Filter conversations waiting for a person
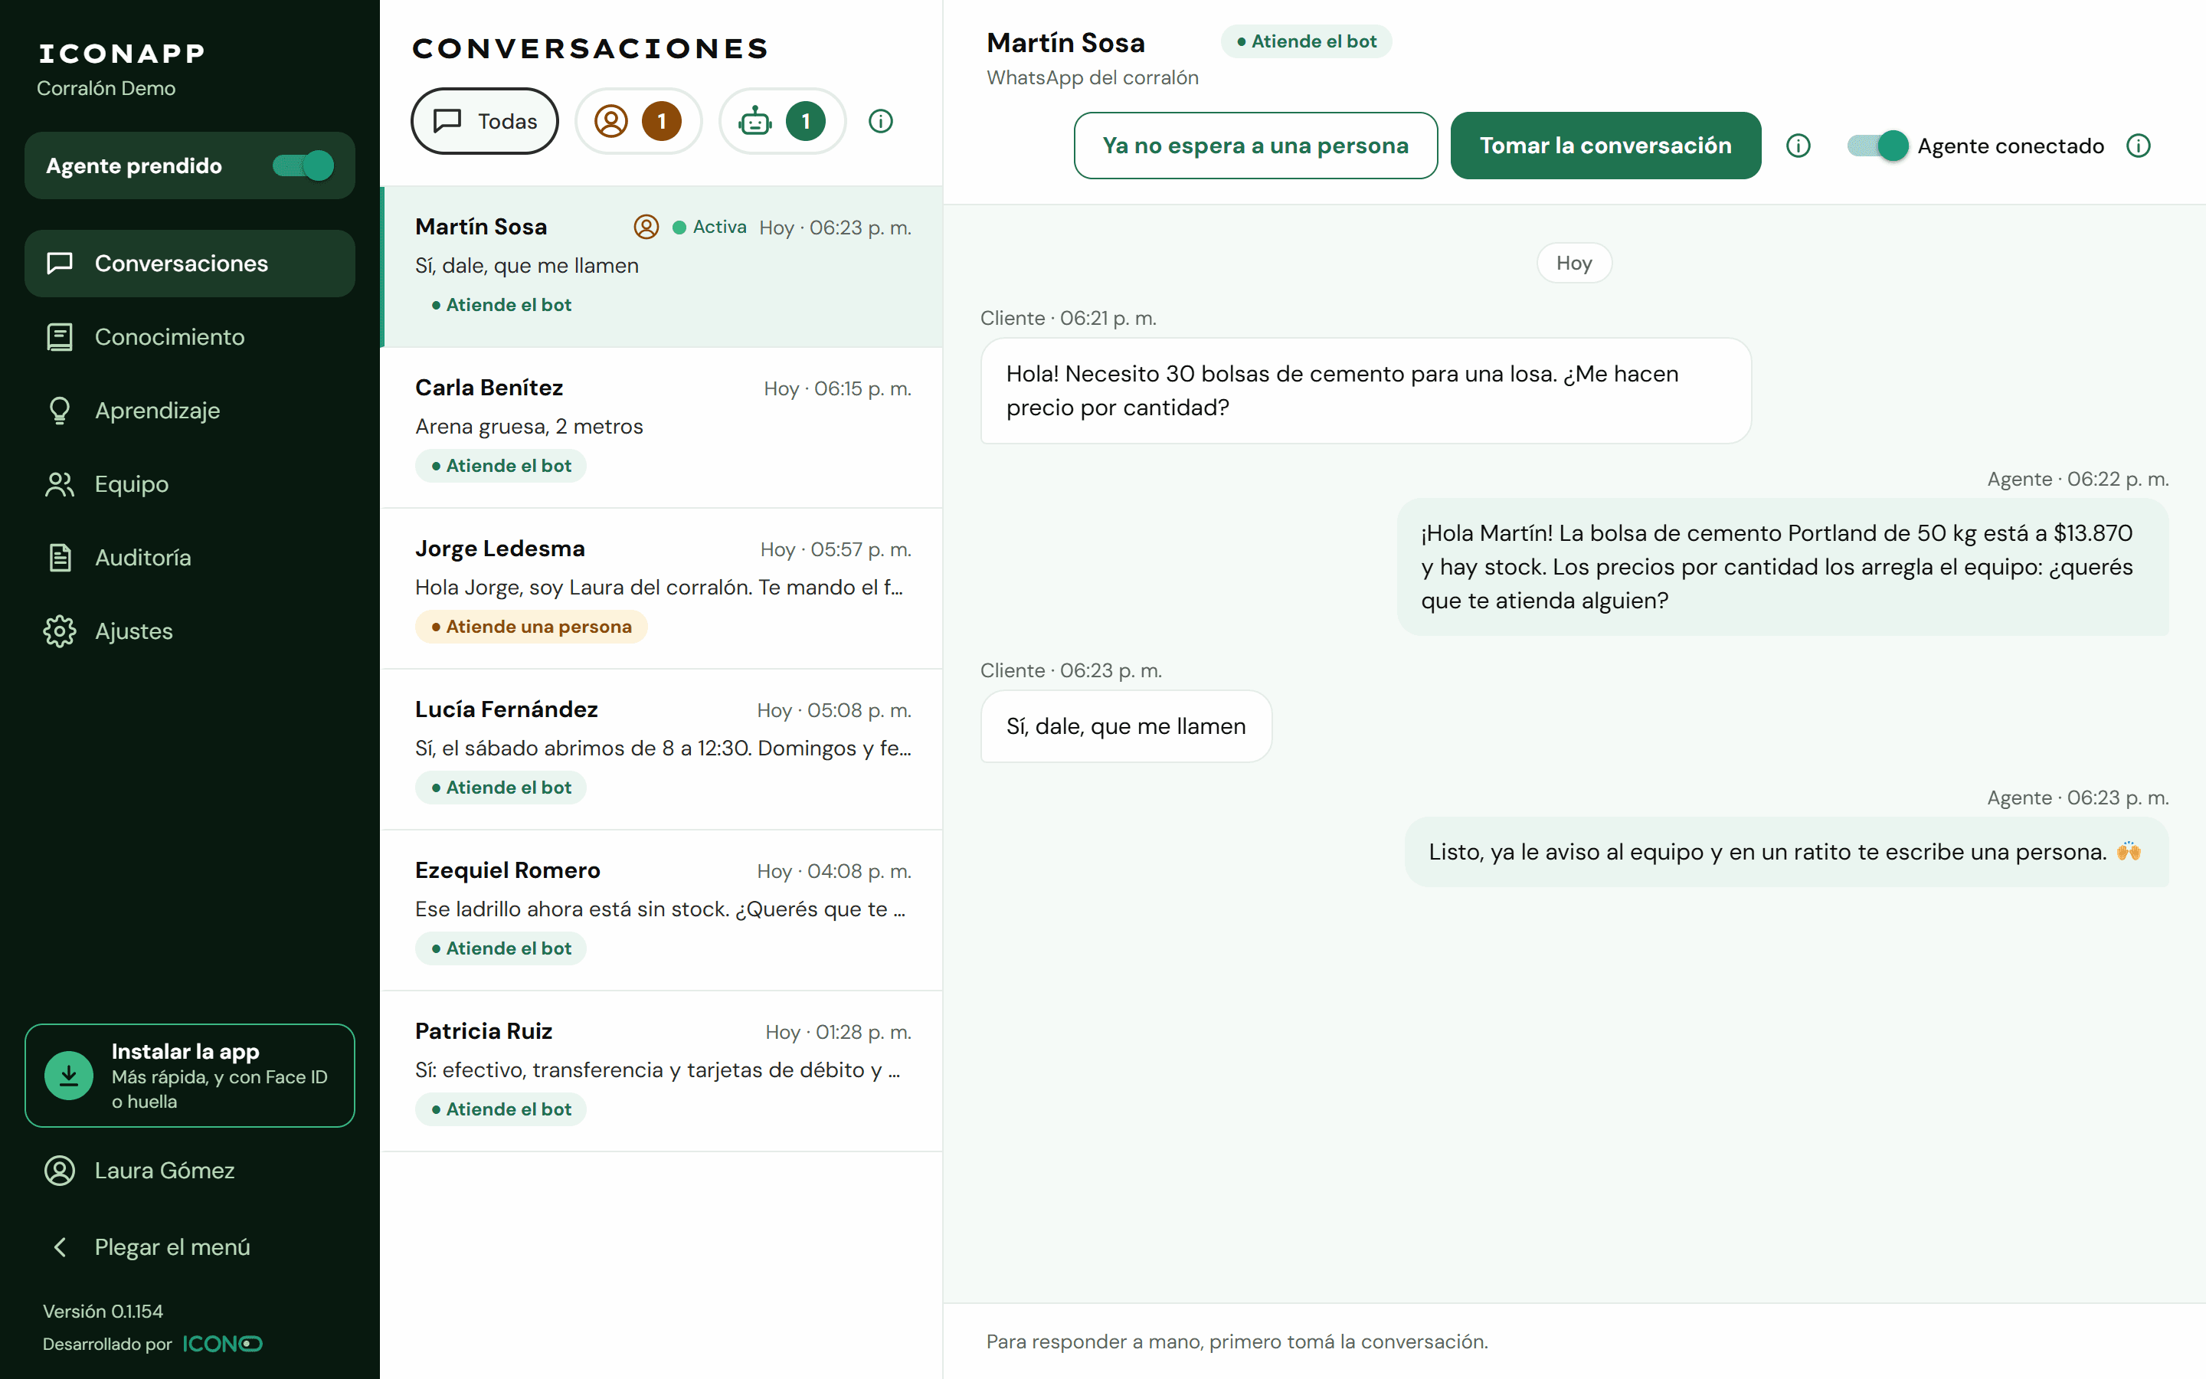 638,121
